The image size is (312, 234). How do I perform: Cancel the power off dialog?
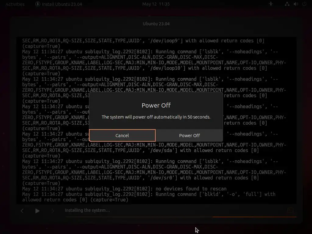[x=122, y=135]
